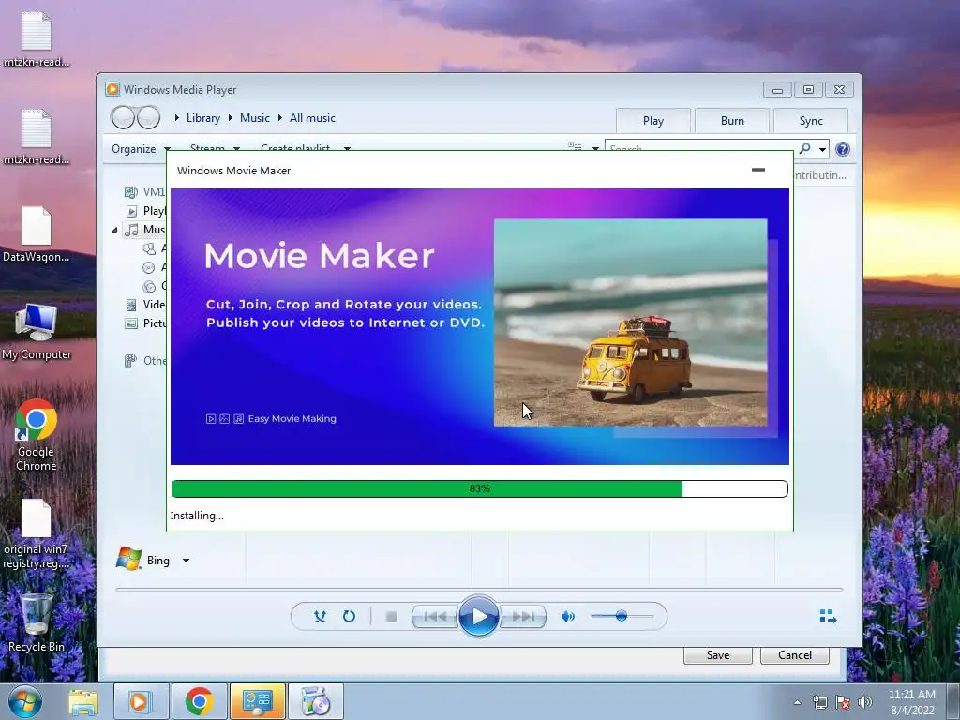Select Album under Music in navigation pane
The width and height of the screenshot is (960, 720).
coord(155,267)
